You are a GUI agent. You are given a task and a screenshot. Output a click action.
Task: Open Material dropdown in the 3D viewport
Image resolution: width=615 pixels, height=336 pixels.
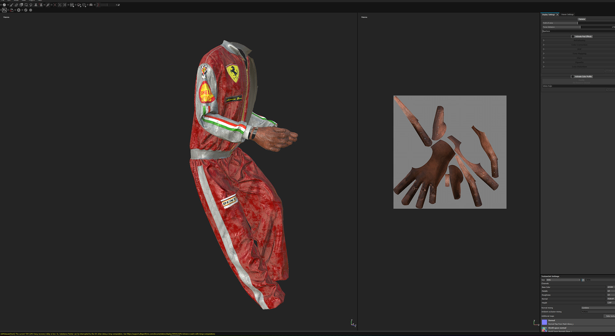[6, 17]
